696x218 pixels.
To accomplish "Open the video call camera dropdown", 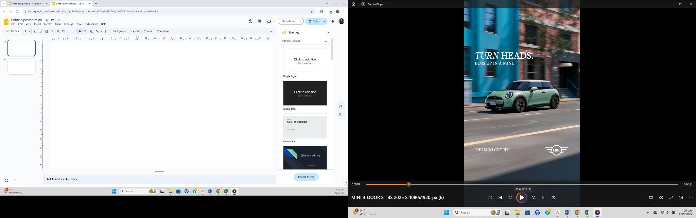I will [x=274, y=21].
